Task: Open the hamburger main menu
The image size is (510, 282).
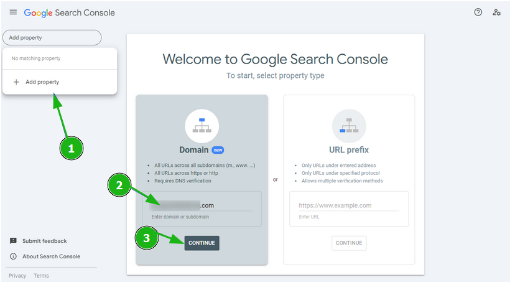Action: tap(13, 12)
